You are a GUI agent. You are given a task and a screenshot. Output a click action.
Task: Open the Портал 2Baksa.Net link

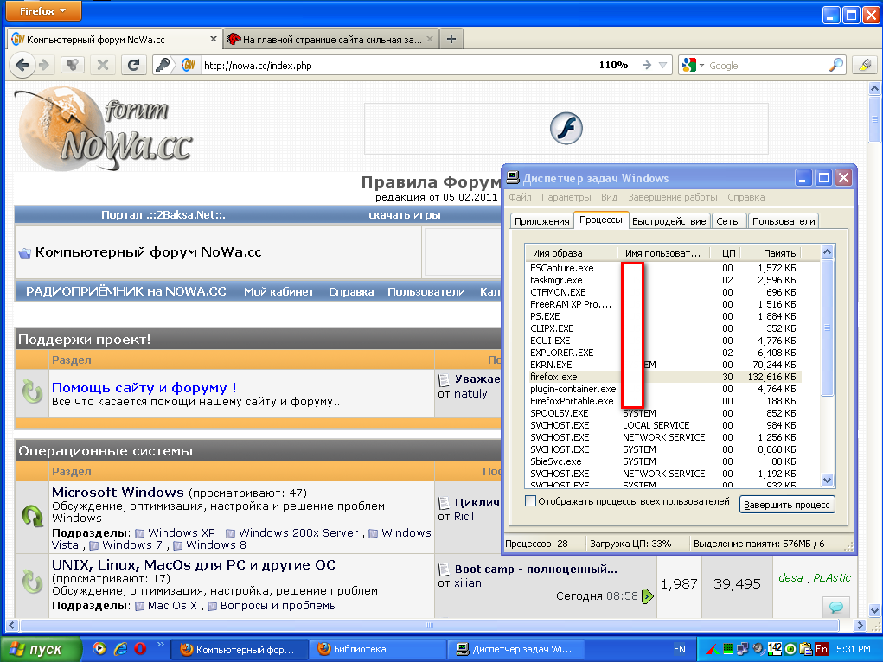click(x=163, y=215)
